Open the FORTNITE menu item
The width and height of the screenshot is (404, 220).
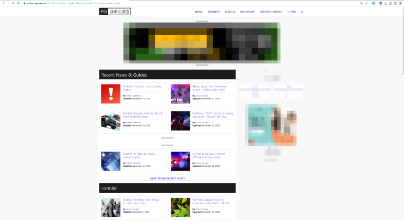[214, 12]
